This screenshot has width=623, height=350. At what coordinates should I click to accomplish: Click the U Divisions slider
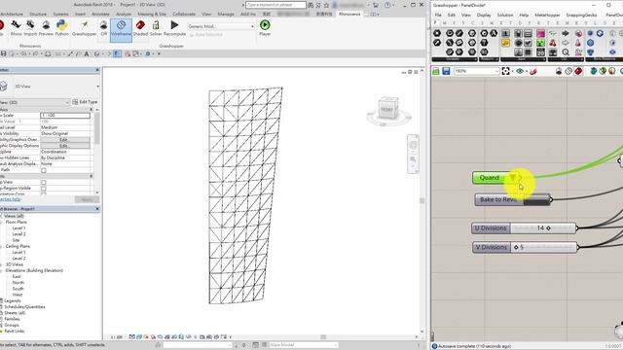coord(524,228)
